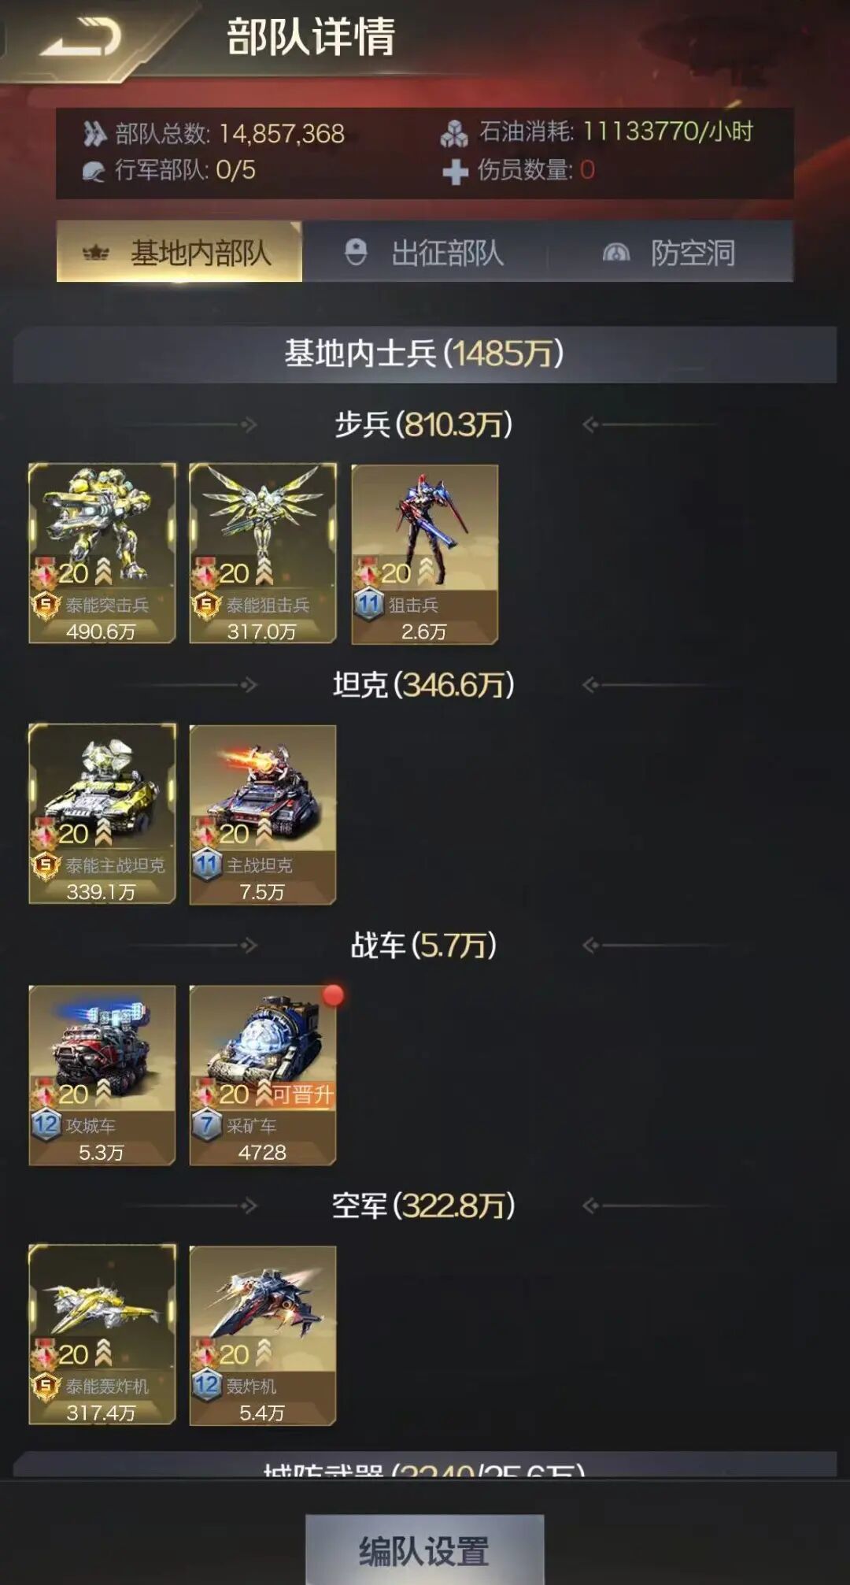Tap the 可晋升 promotion label

coord(303,1094)
